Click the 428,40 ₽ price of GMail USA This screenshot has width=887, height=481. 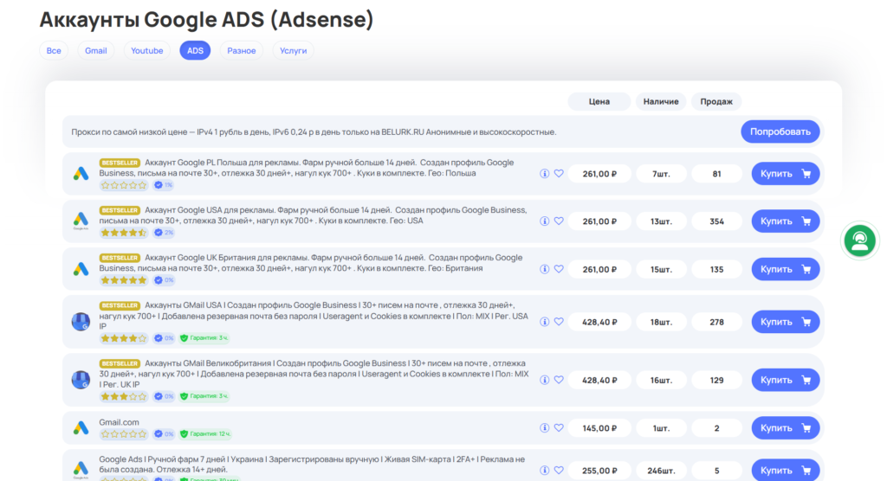(599, 322)
